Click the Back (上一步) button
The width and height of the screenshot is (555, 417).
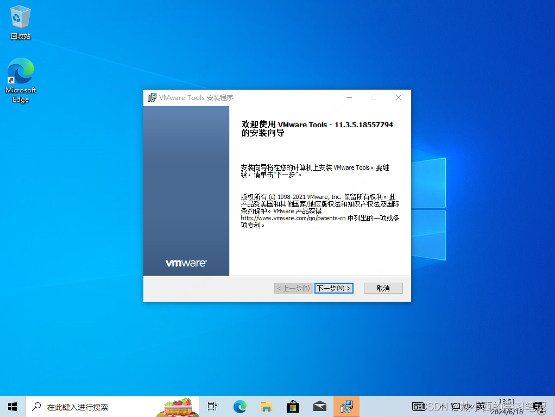[x=293, y=288]
